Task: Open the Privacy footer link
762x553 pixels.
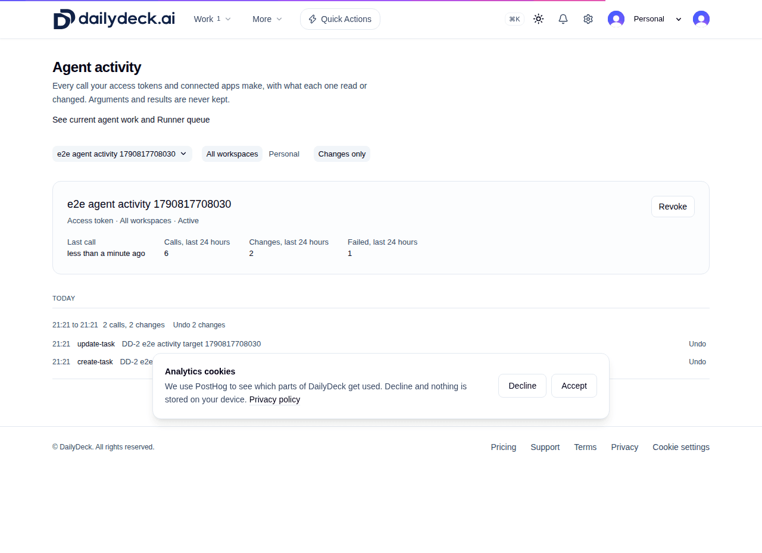Action: 624,447
